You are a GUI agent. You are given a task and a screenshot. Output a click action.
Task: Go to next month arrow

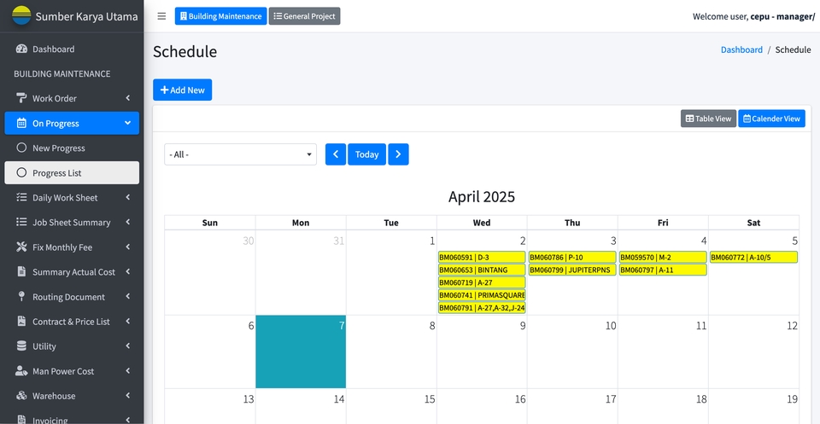point(399,154)
